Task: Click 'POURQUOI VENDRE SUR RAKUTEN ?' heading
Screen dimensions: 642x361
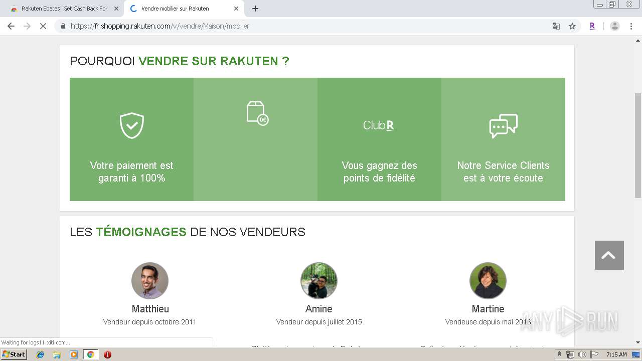Action: [180, 61]
